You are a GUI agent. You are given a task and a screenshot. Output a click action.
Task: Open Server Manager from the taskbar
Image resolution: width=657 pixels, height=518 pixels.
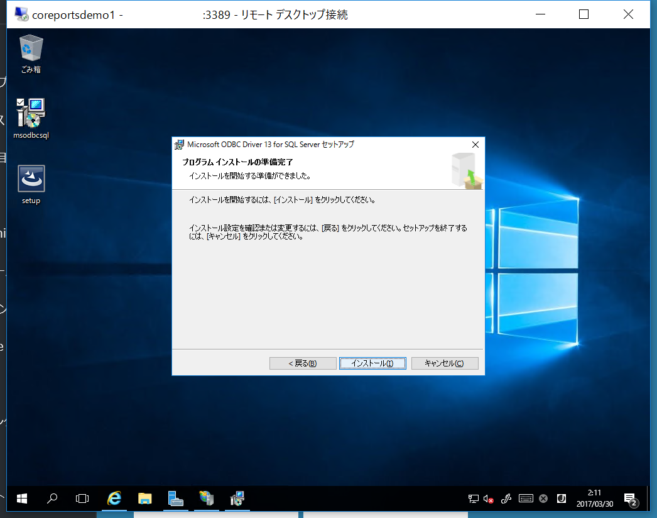pyautogui.click(x=176, y=499)
